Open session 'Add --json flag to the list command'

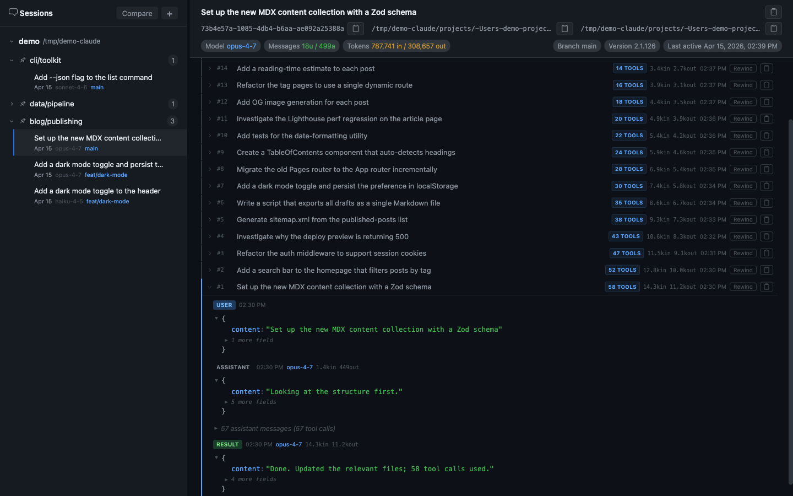(x=100, y=82)
